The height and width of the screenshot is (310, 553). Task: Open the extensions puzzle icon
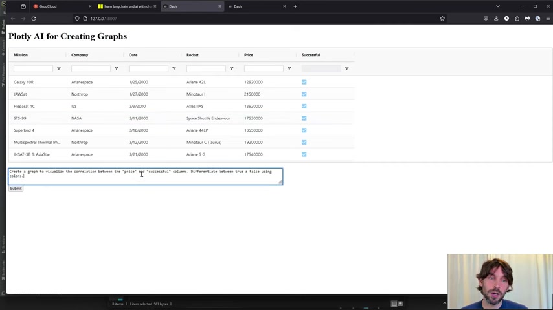(x=517, y=19)
